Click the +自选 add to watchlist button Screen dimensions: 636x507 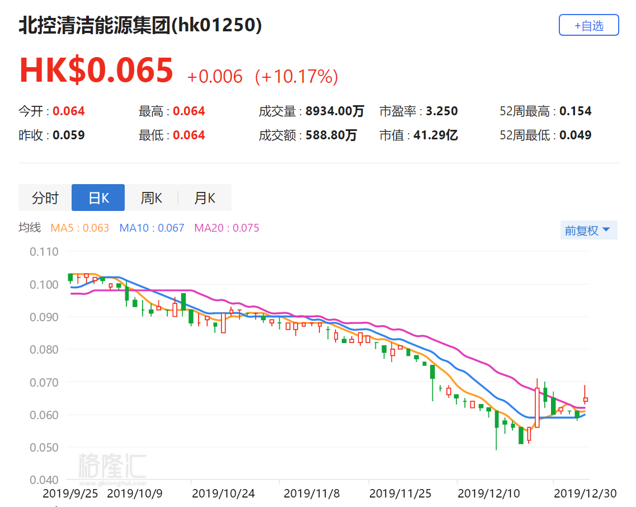[x=588, y=26]
